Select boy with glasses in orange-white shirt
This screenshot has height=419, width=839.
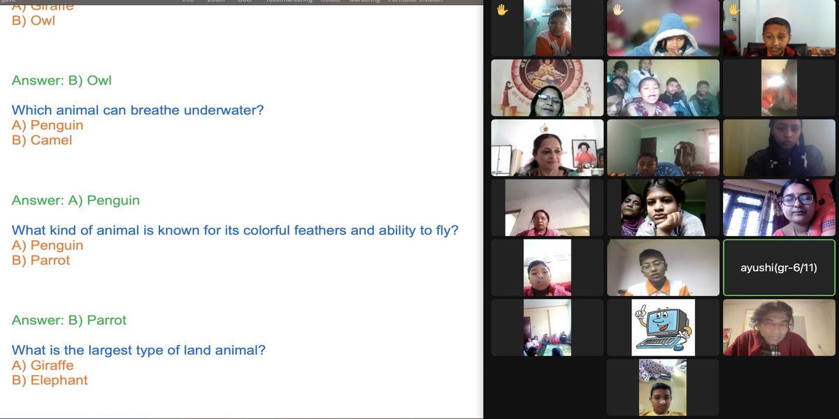click(663, 267)
